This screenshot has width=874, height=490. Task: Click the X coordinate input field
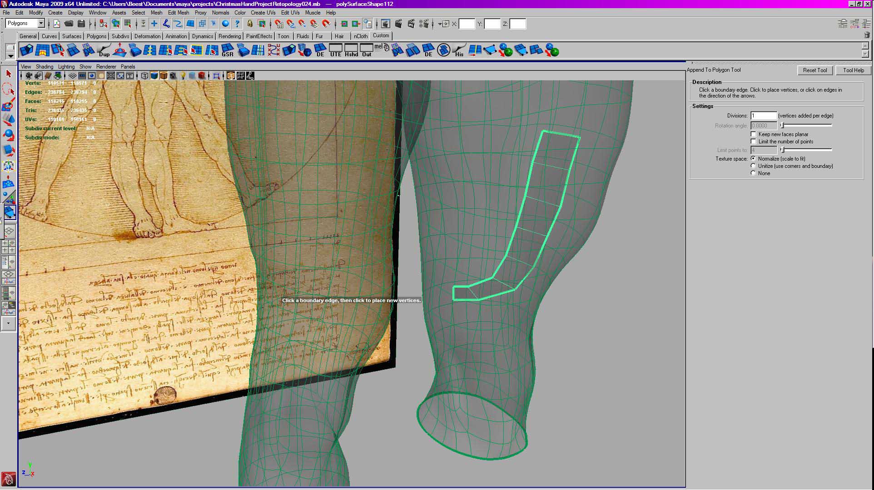click(467, 24)
